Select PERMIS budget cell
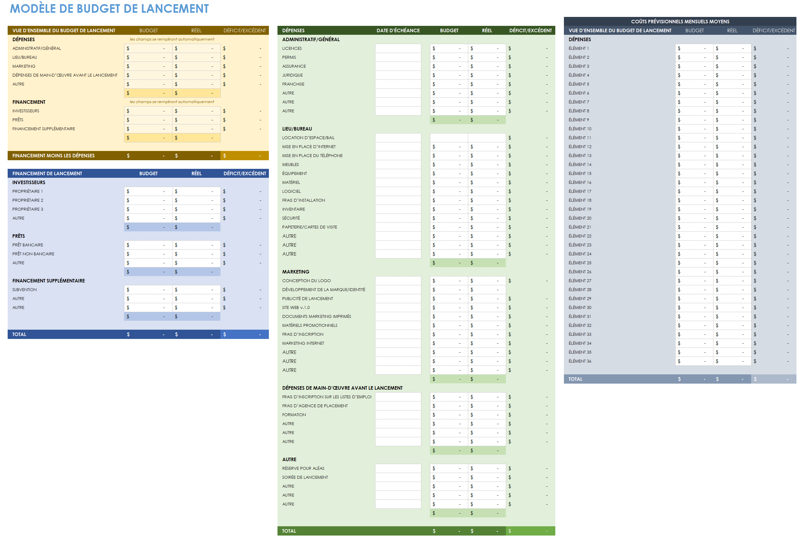 [x=449, y=57]
